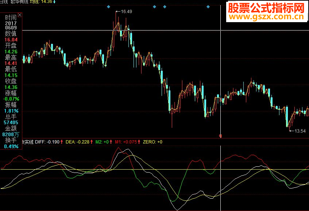Click the 涨幅 label in info panel

(x=11, y=93)
